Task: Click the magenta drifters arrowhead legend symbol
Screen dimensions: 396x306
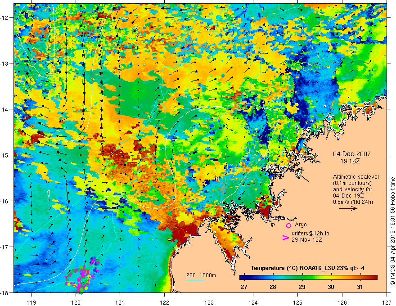Action: [x=285, y=238]
